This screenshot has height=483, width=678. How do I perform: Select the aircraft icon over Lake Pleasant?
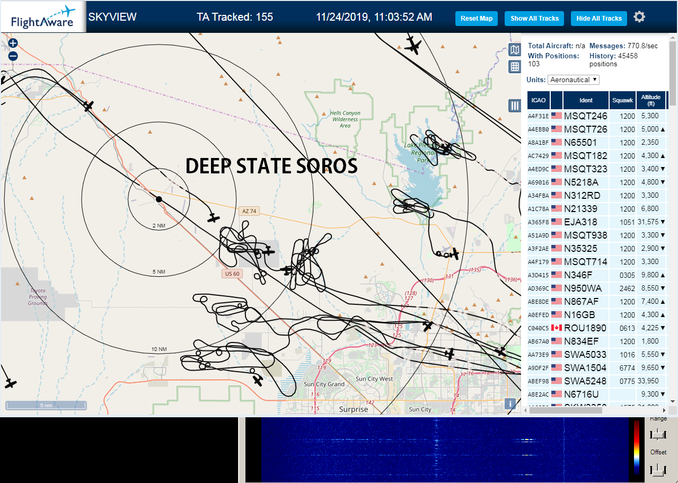(x=446, y=149)
